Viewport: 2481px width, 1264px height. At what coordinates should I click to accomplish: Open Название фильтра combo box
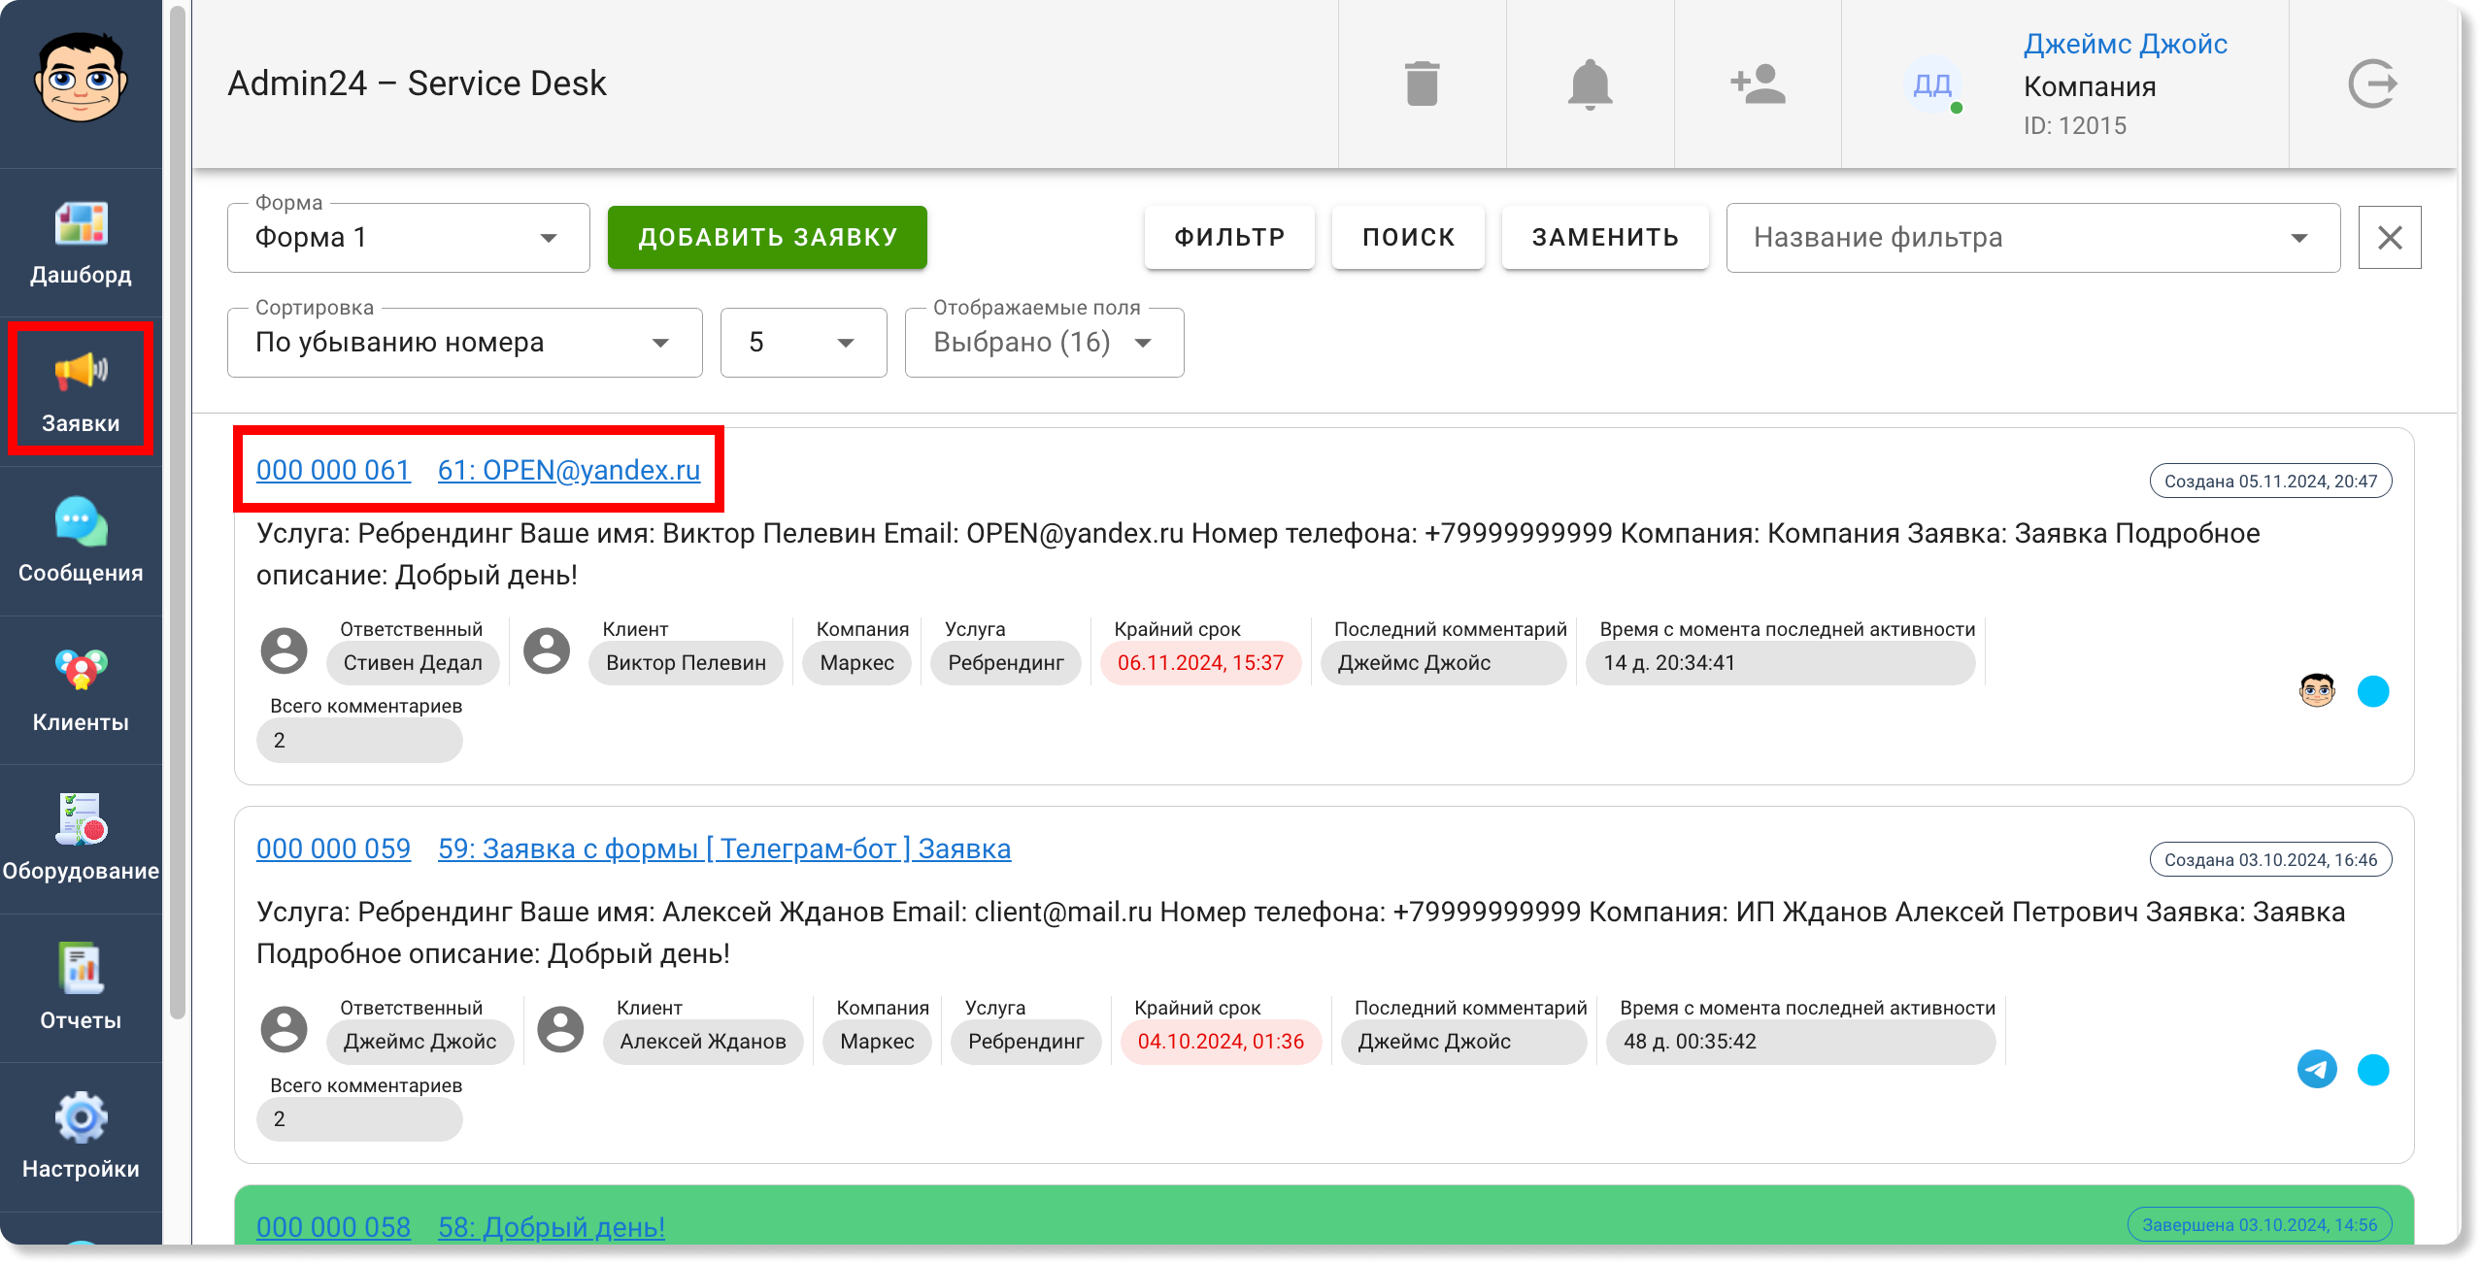[x=2032, y=238]
